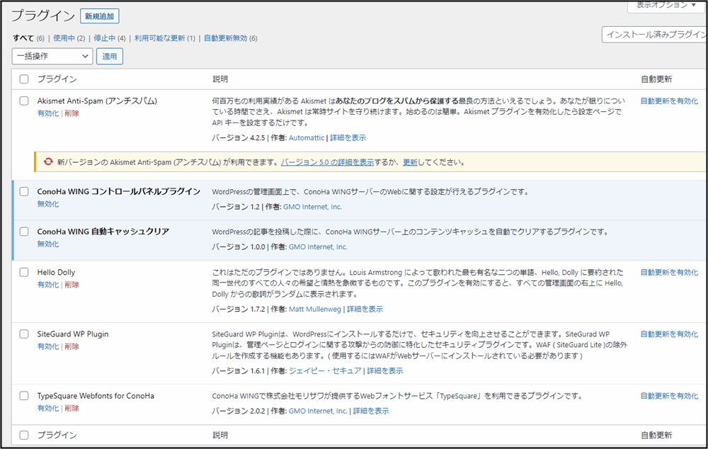The height and width of the screenshot is (449, 708).
Task: Click the 説明 column header at top
Action: [220, 79]
